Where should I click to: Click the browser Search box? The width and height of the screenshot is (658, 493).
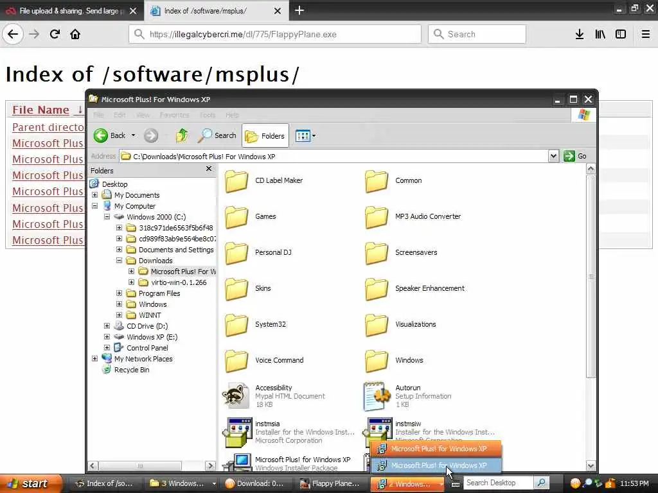[477, 35]
